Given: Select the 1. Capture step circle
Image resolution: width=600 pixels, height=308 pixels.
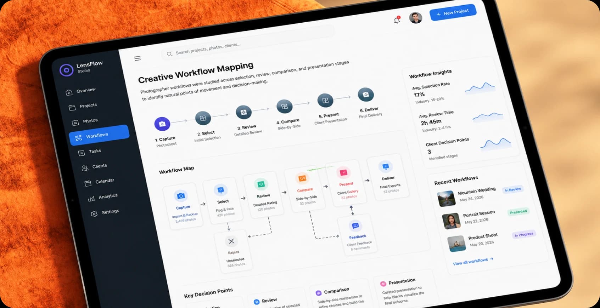Looking at the screenshot, I should (162, 124).
